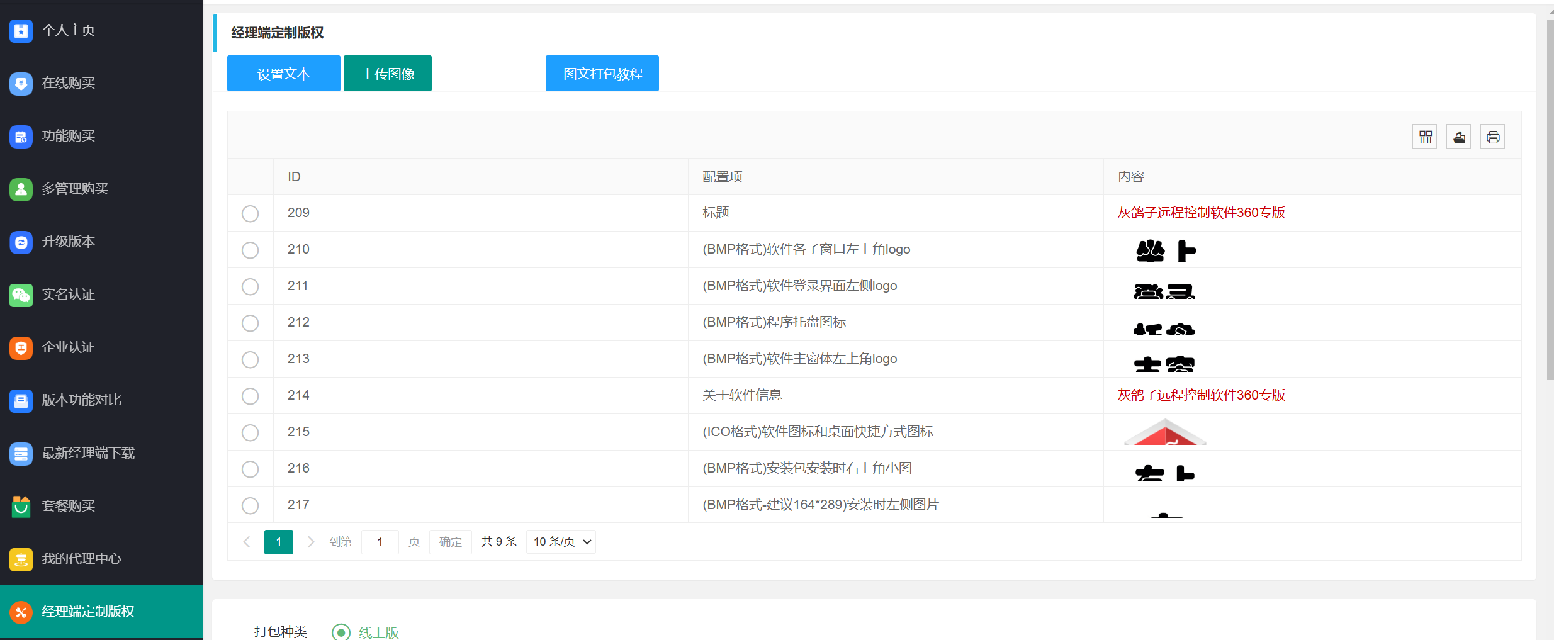Choose the 线上版 packaging type option
The width and height of the screenshot is (1554, 640).
click(x=341, y=632)
